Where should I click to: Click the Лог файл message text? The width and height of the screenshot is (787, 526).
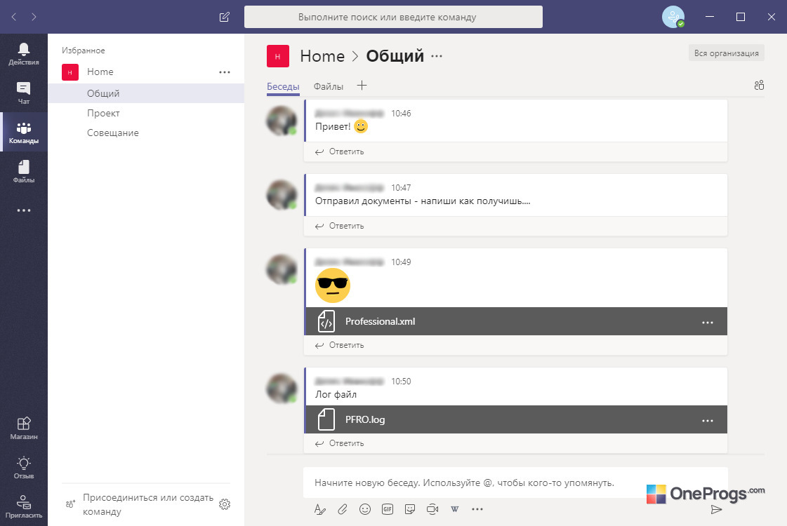336,395
